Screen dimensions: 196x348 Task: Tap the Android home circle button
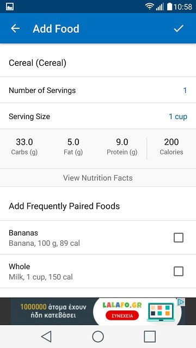pyautogui.click(x=98, y=337)
